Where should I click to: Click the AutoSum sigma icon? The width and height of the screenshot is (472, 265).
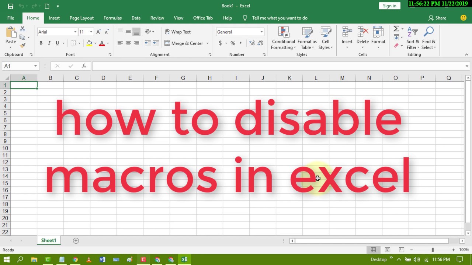coord(396,29)
